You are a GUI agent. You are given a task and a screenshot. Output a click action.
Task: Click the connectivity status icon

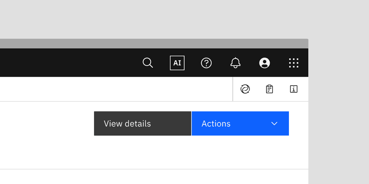coord(245,89)
